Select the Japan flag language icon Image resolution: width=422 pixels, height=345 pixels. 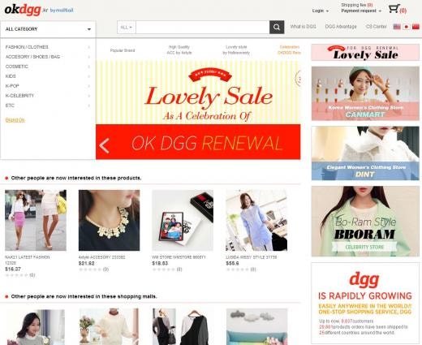[x=406, y=27]
